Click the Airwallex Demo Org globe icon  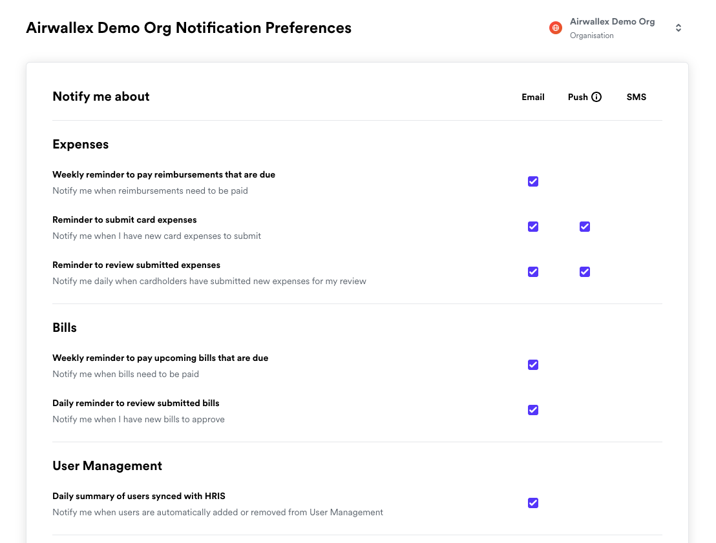[x=555, y=28]
